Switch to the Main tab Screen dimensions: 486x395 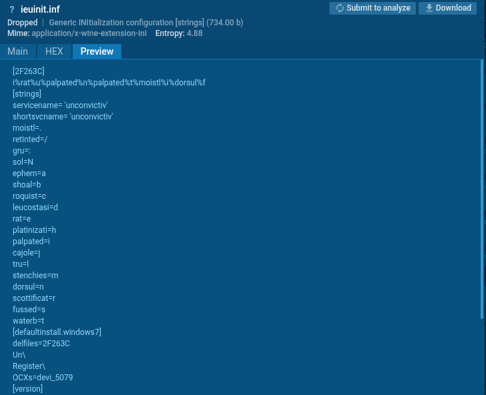[18, 51]
